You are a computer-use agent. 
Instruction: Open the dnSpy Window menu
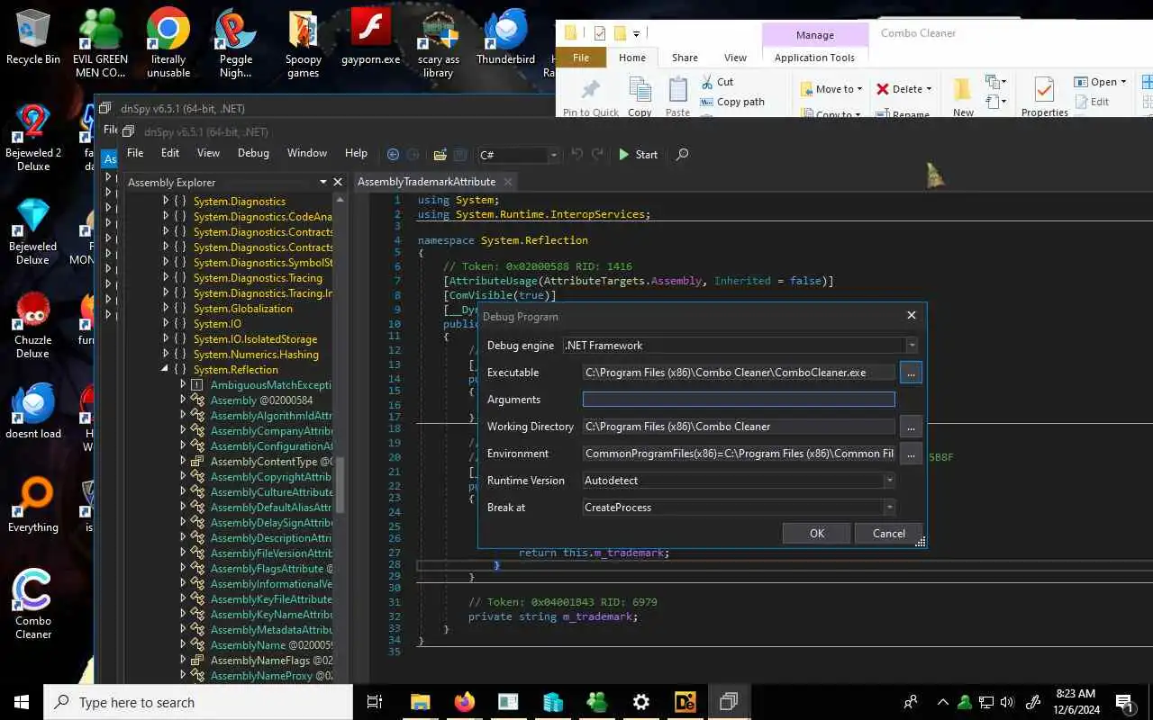click(x=307, y=153)
